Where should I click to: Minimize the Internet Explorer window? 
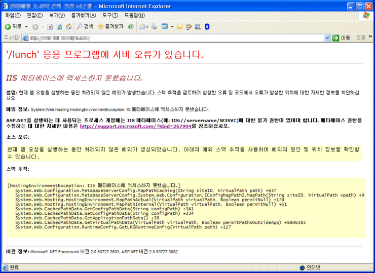(351, 6)
